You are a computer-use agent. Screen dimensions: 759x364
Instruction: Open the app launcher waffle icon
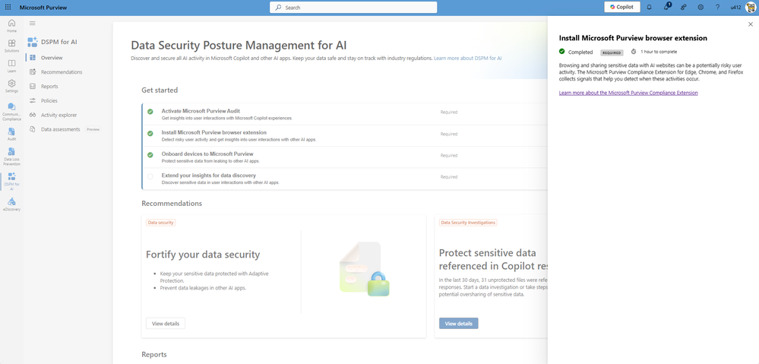point(8,8)
